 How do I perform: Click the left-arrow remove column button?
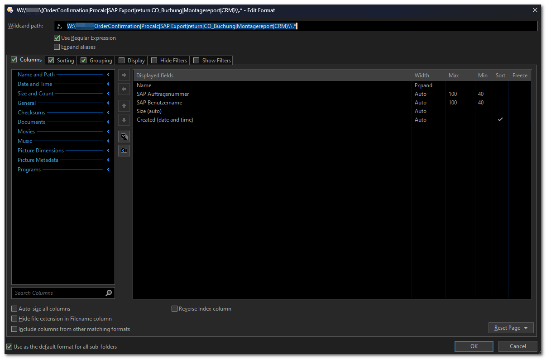pos(124,90)
